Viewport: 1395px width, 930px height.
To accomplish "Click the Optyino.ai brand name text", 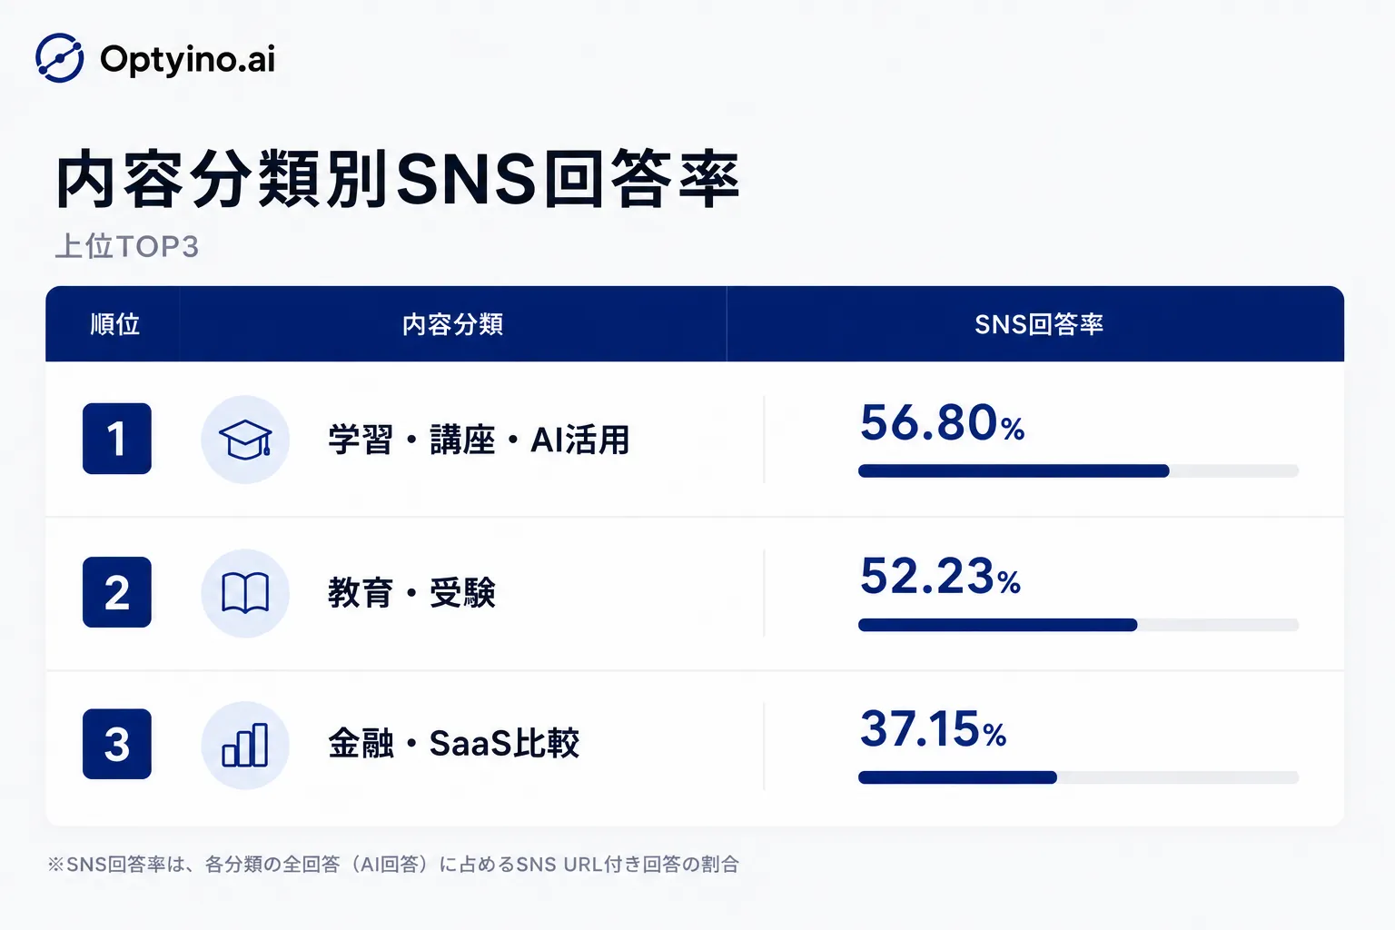I will click(188, 59).
